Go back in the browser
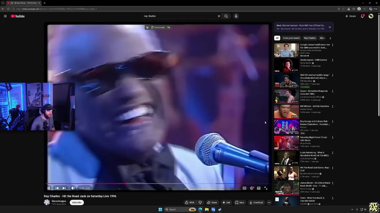Screen dimensions: 380x213 [x=3, y=9]
